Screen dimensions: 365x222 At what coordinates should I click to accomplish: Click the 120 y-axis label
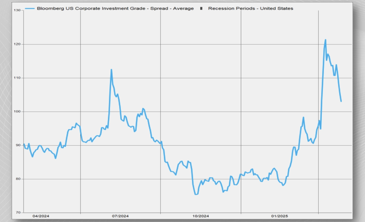click(17, 44)
